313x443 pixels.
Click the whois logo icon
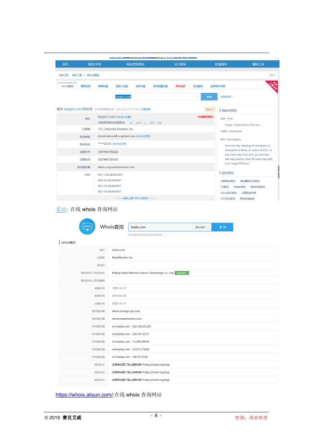pyautogui.click(x=87, y=227)
